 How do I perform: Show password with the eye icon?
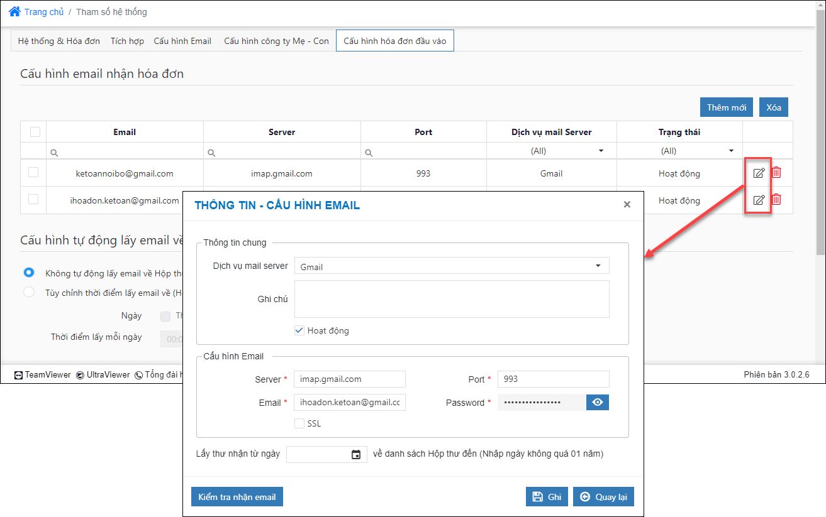pyautogui.click(x=598, y=402)
